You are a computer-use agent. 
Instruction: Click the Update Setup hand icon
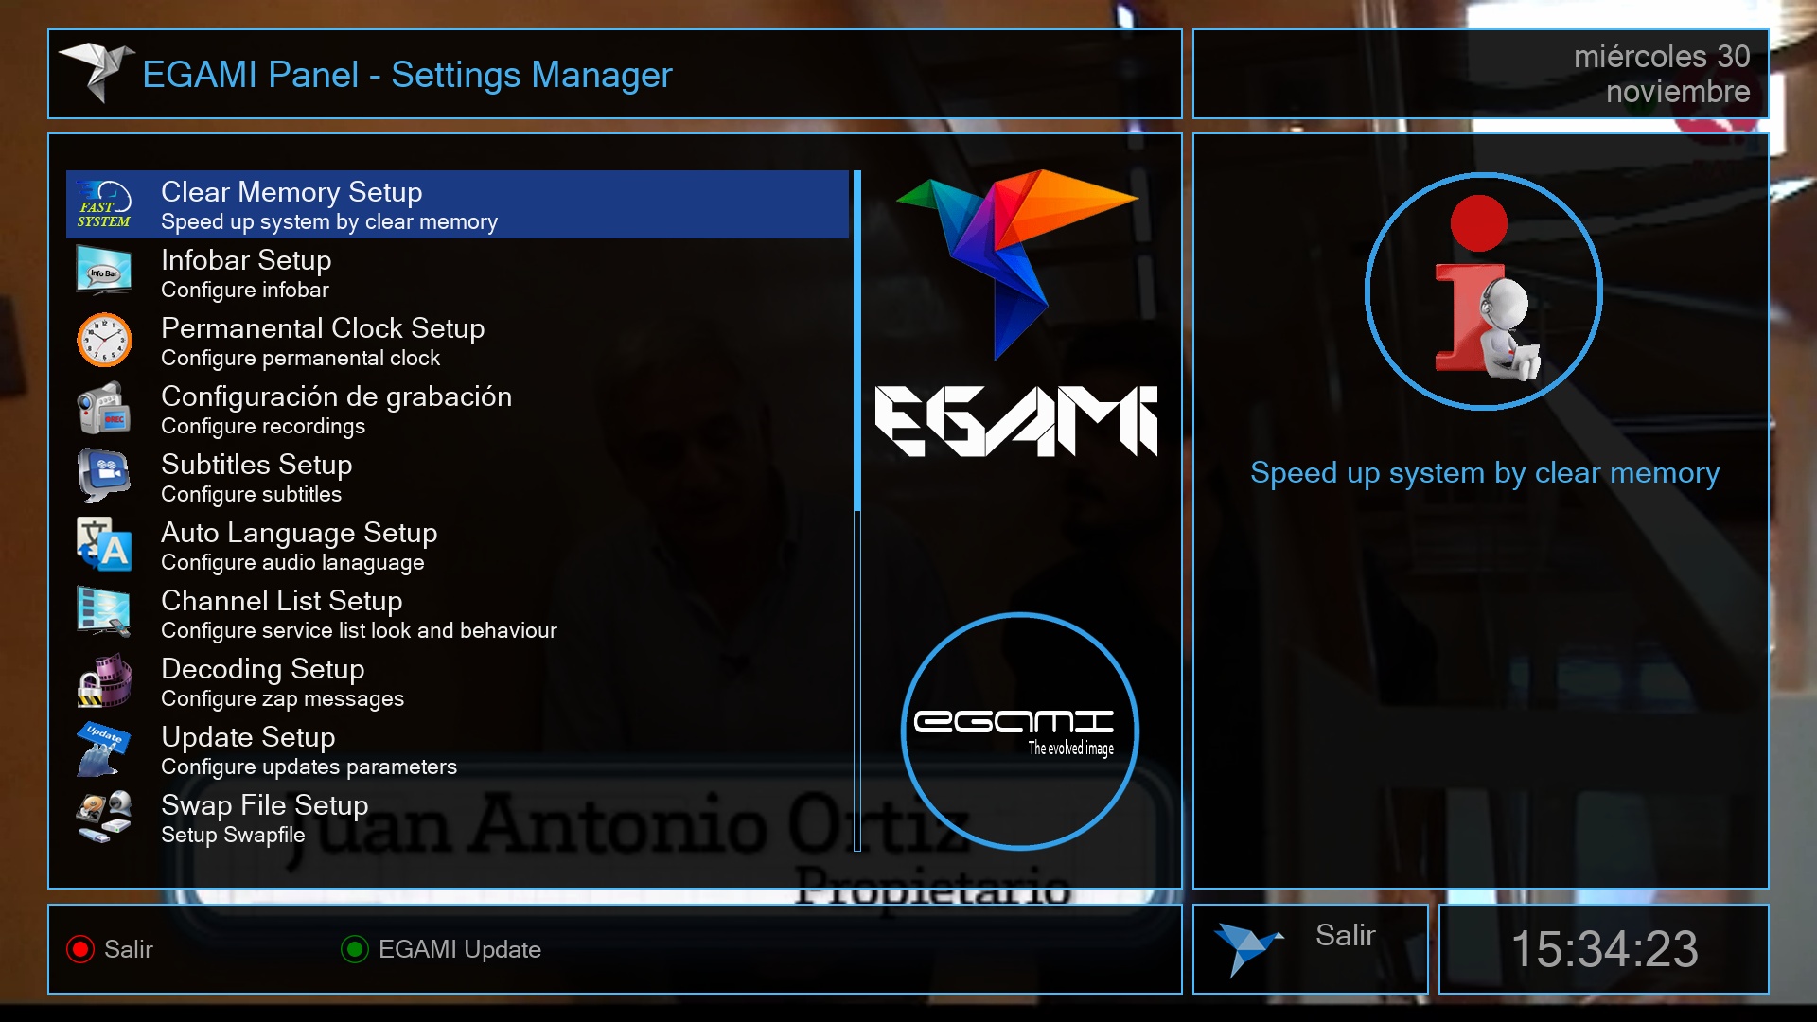pos(104,749)
